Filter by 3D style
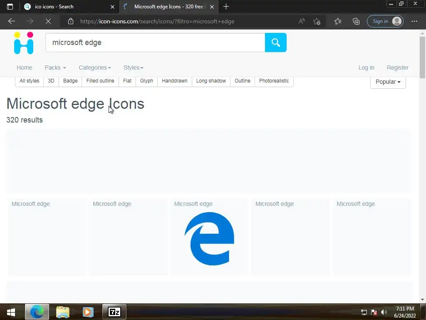The image size is (426, 320). (x=51, y=81)
